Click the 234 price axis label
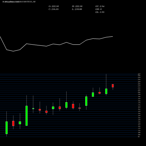 (139, 80)
